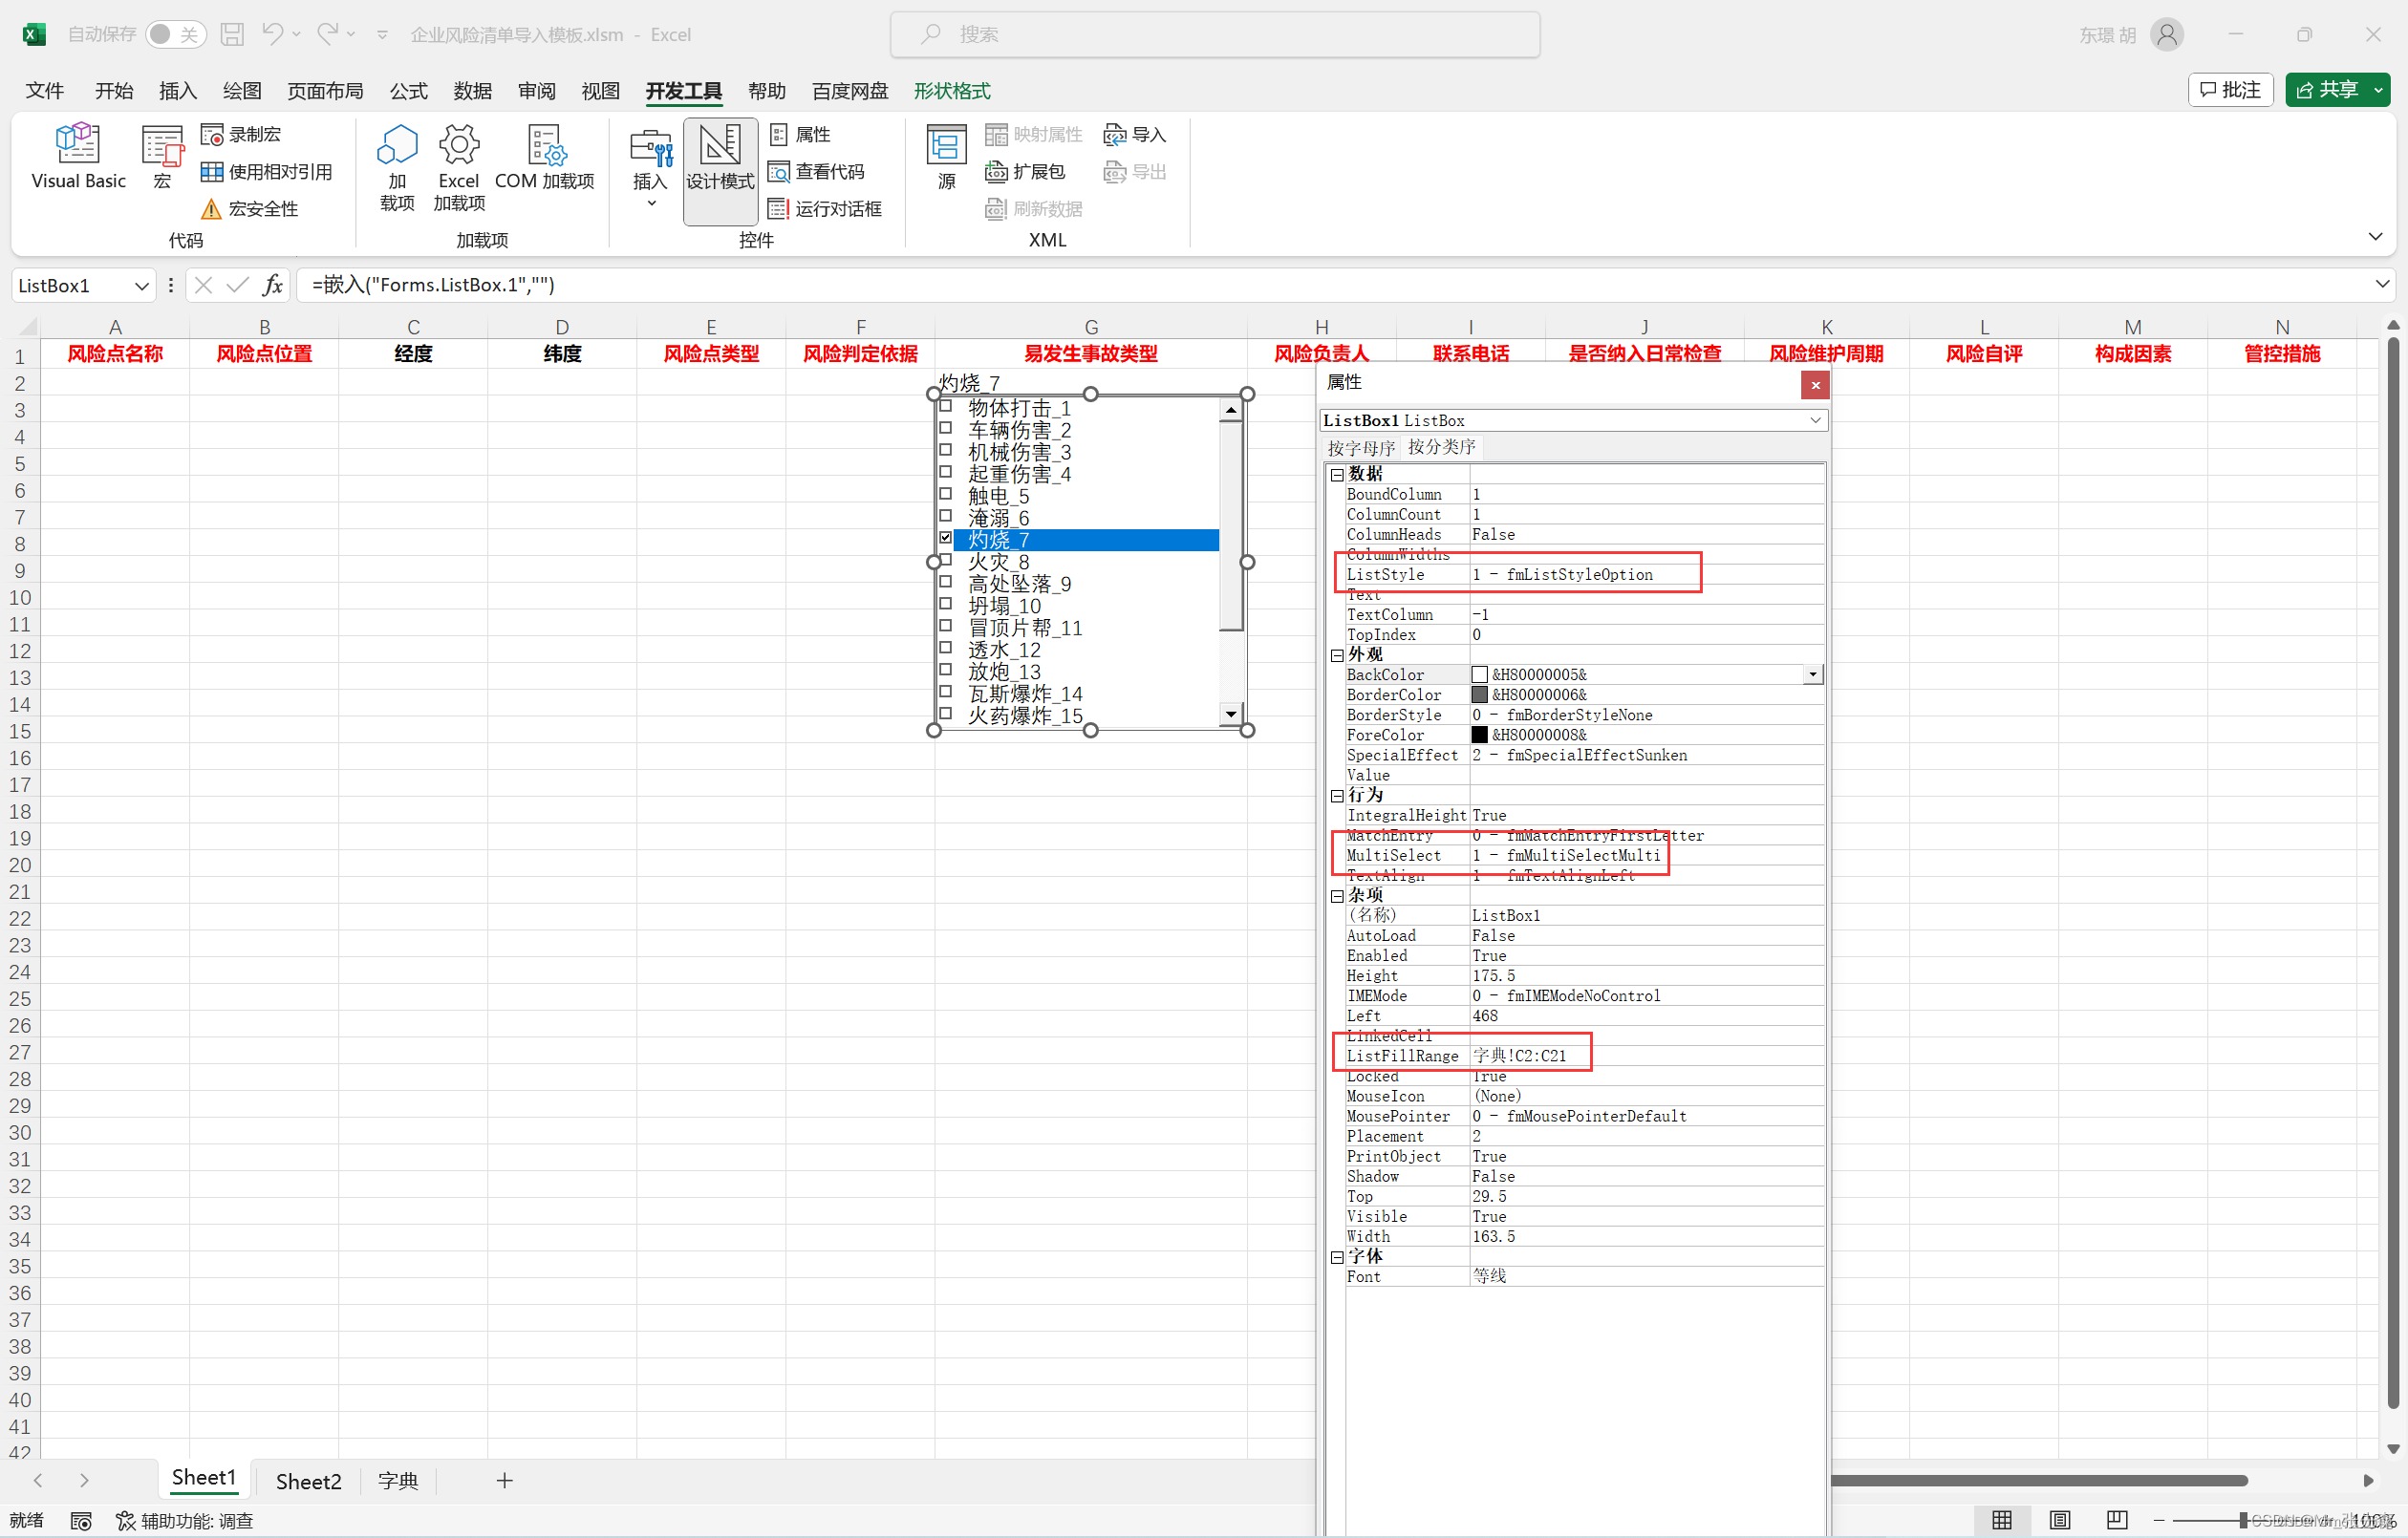The height and width of the screenshot is (1538, 2408).
Task: Click the 共享 (Share) button
Action: point(2326,90)
